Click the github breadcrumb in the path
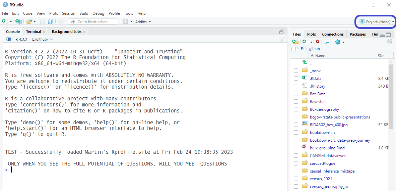The width and height of the screenshot is (396, 191). pyautogui.click(x=314, y=49)
